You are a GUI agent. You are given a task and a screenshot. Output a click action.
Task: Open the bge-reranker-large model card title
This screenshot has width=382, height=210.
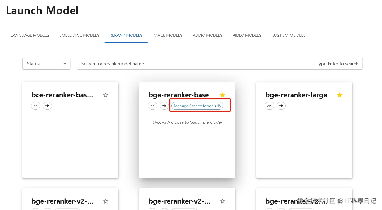(x=296, y=95)
